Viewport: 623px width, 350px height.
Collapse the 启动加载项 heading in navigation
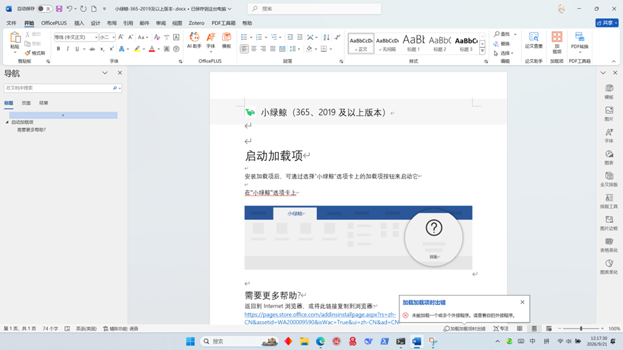(x=7, y=123)
